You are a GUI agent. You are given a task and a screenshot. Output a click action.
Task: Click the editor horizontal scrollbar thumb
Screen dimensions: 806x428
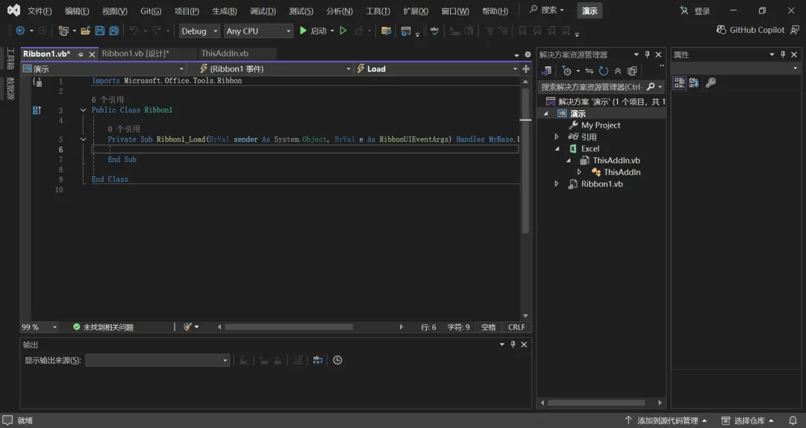coord(289,327)
